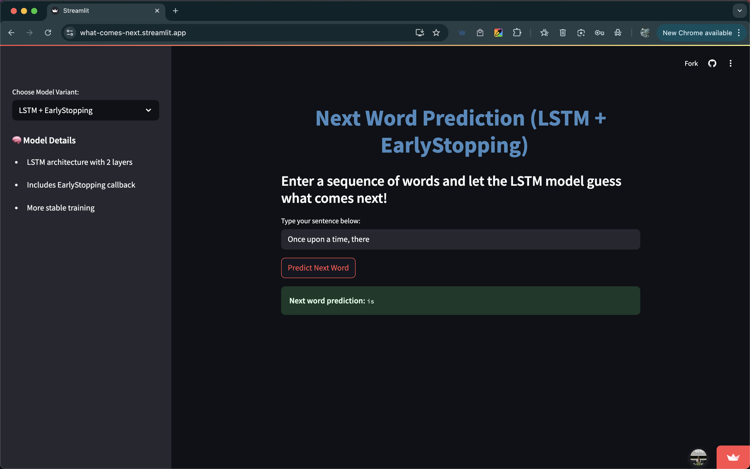The width and height of the screenshot is (750, 469).
Task: Click the 'Type your sentence below:' label
Action: pyautogui.click(x=321, y=221)
